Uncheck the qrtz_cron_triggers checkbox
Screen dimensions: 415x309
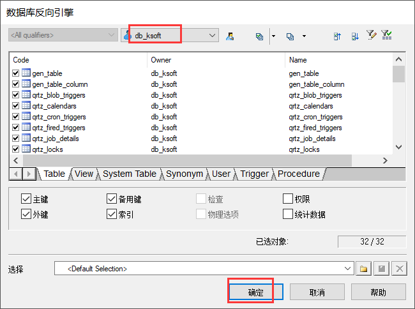[x=15, y=116]
